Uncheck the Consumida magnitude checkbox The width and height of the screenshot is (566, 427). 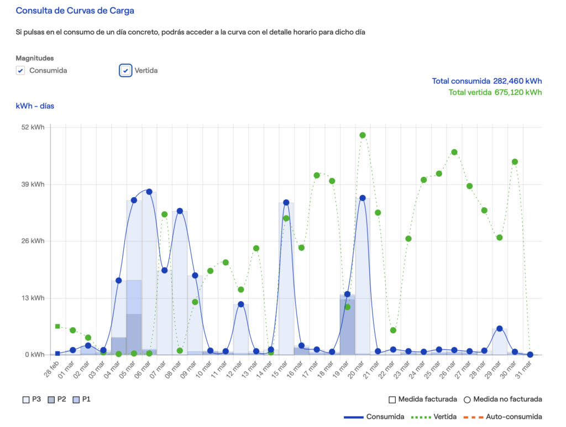pos(20,71)
